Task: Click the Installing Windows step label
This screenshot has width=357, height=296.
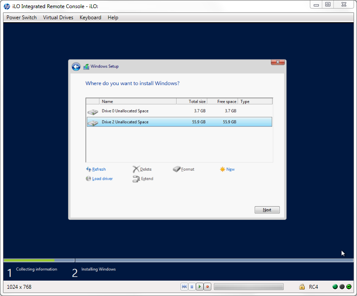Action: tap(99, 269)
